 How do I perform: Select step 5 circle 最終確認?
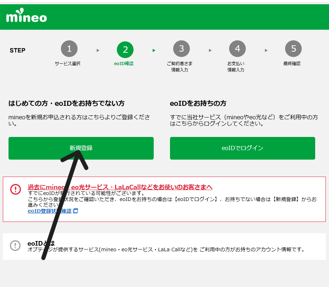(x=294, y=49)
